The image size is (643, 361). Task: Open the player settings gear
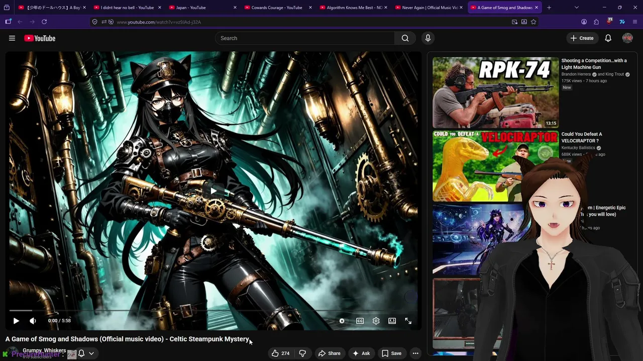coord(376,321)
